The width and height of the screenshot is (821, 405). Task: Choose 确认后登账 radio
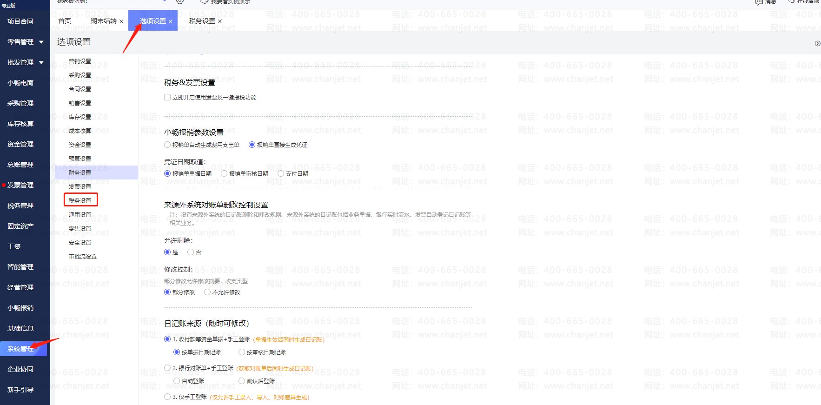(242, 381)
